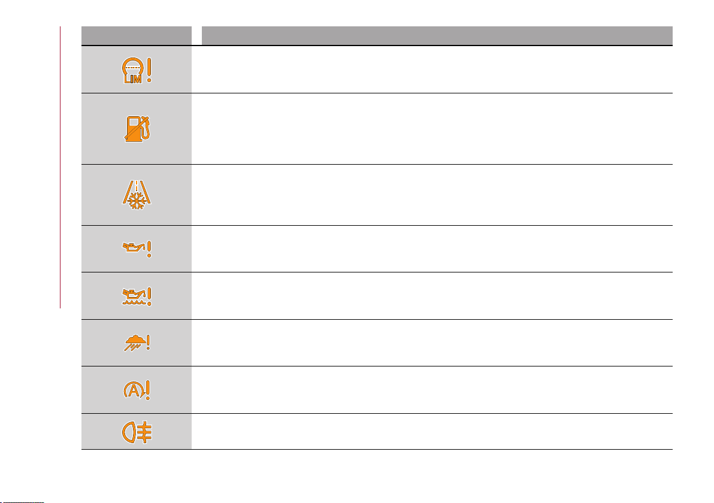Select the rain sensor failure cloud icon
This screenshot has width=714, height=503.
point(137,343)
